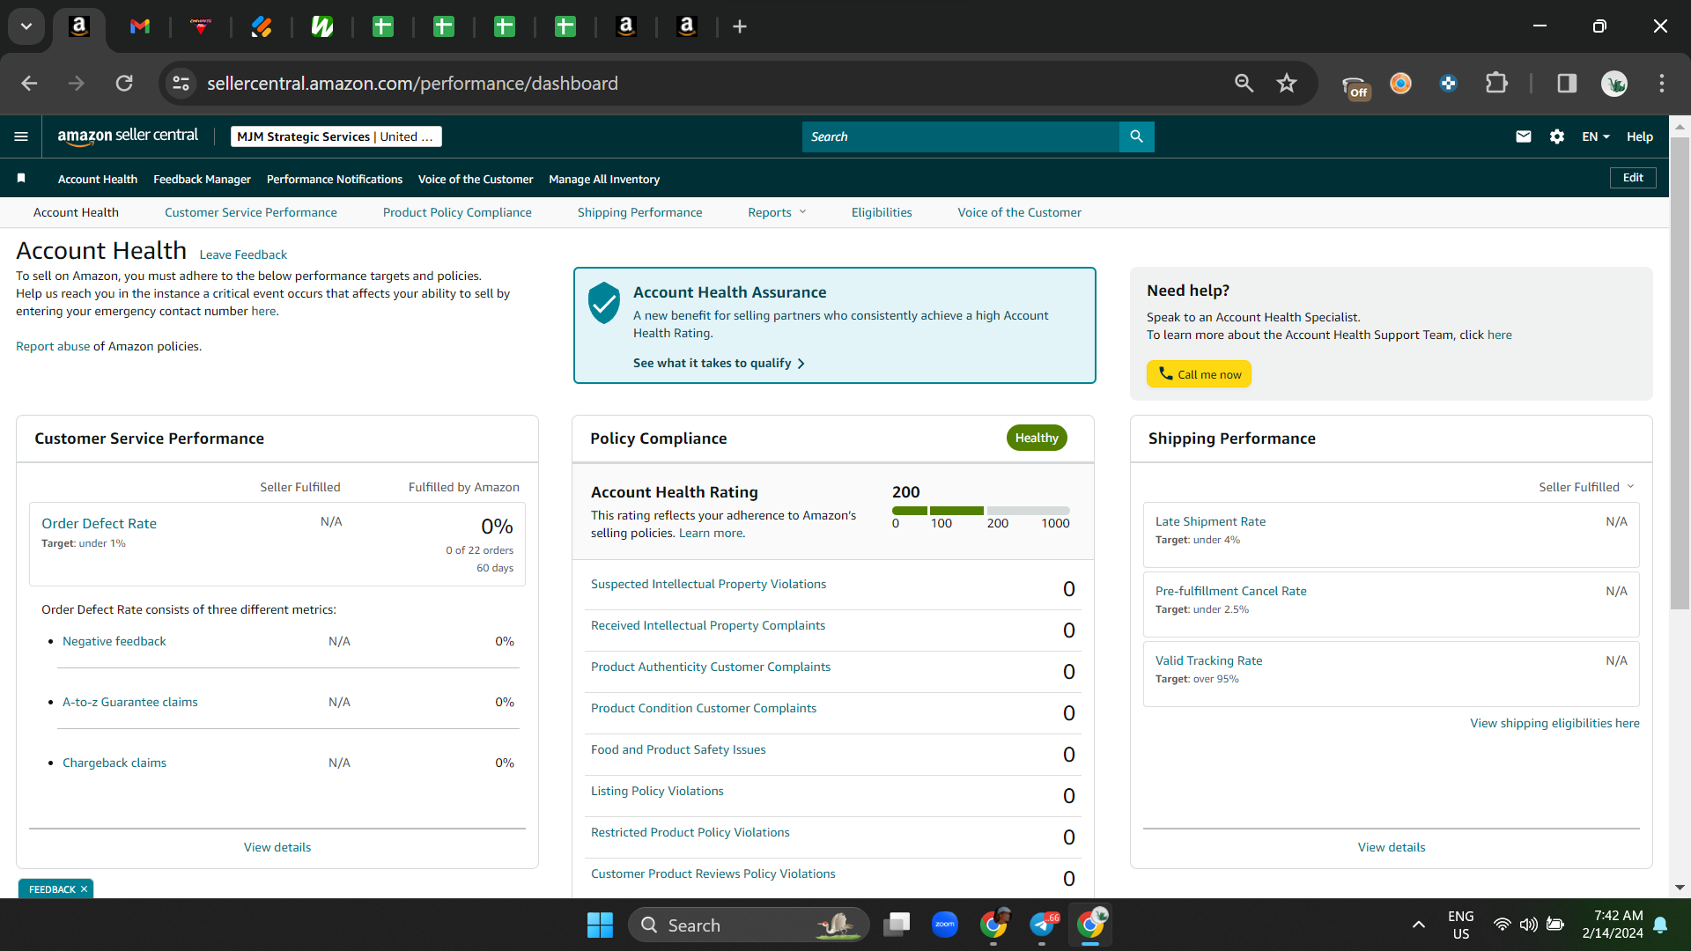Viewport: 1691px width, 951px height.
Task: Bookmark this page with the star icon
Action: pos(1287,83)
